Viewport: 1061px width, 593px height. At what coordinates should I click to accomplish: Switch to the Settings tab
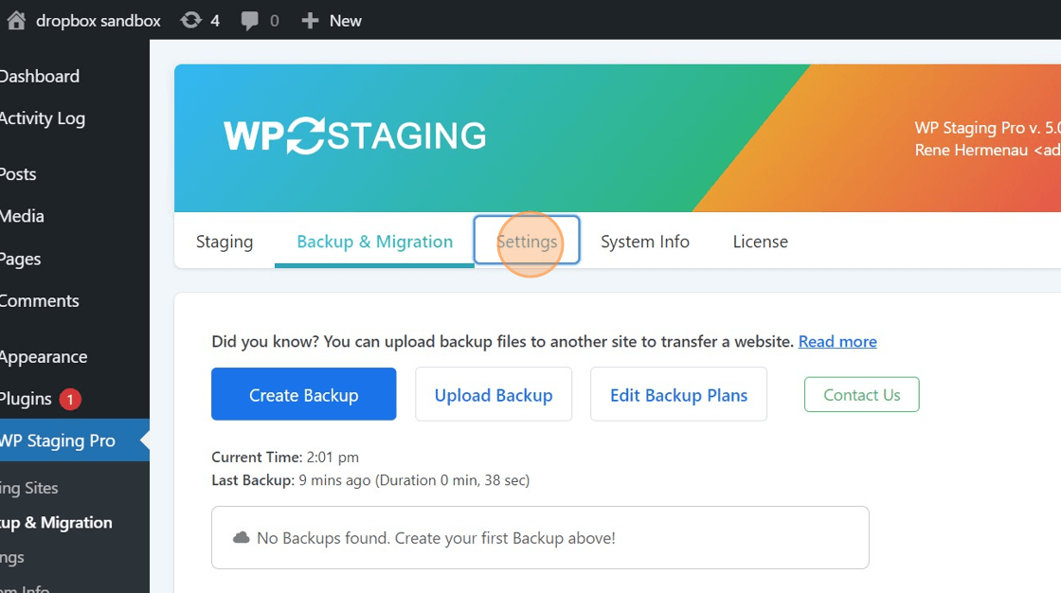tap(527, 242)
